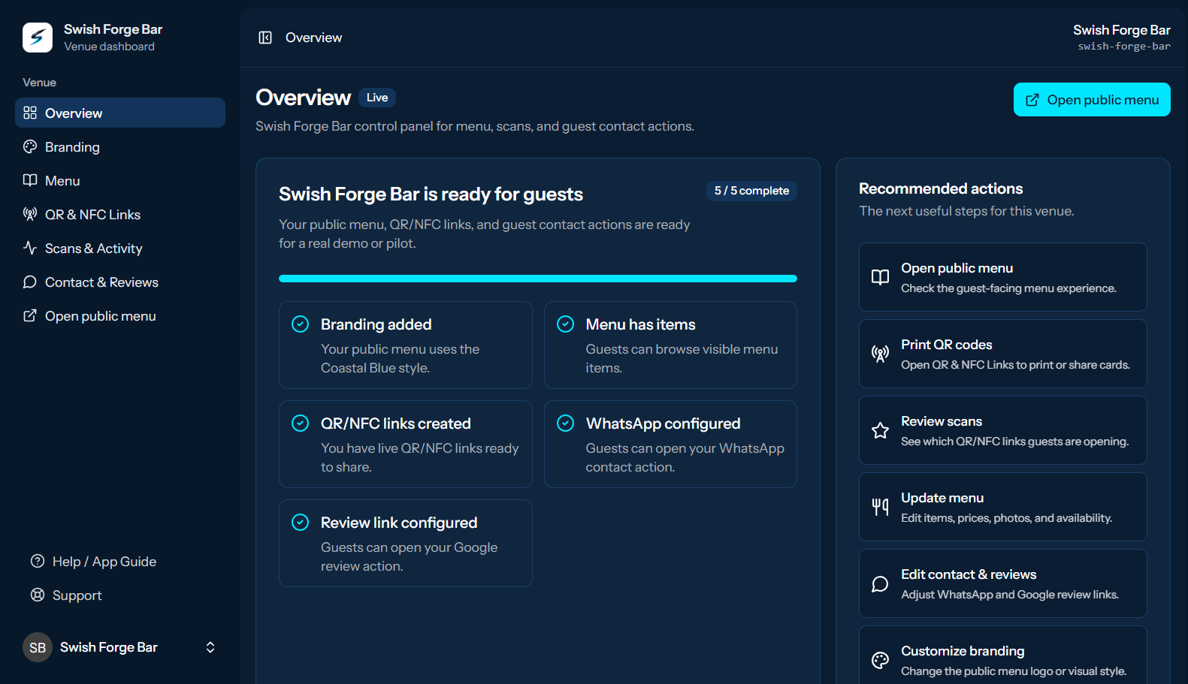The height and width of the screenshot is (684, 1188).
Task: Open the Overview page in sidebar
Action: pos(120,113)
